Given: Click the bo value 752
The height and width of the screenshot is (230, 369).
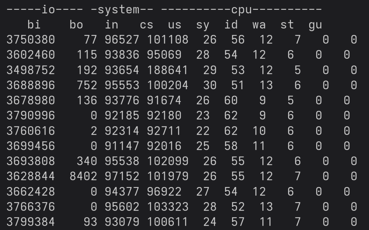Looking at the screenshot, I should [x=87, y=85].
